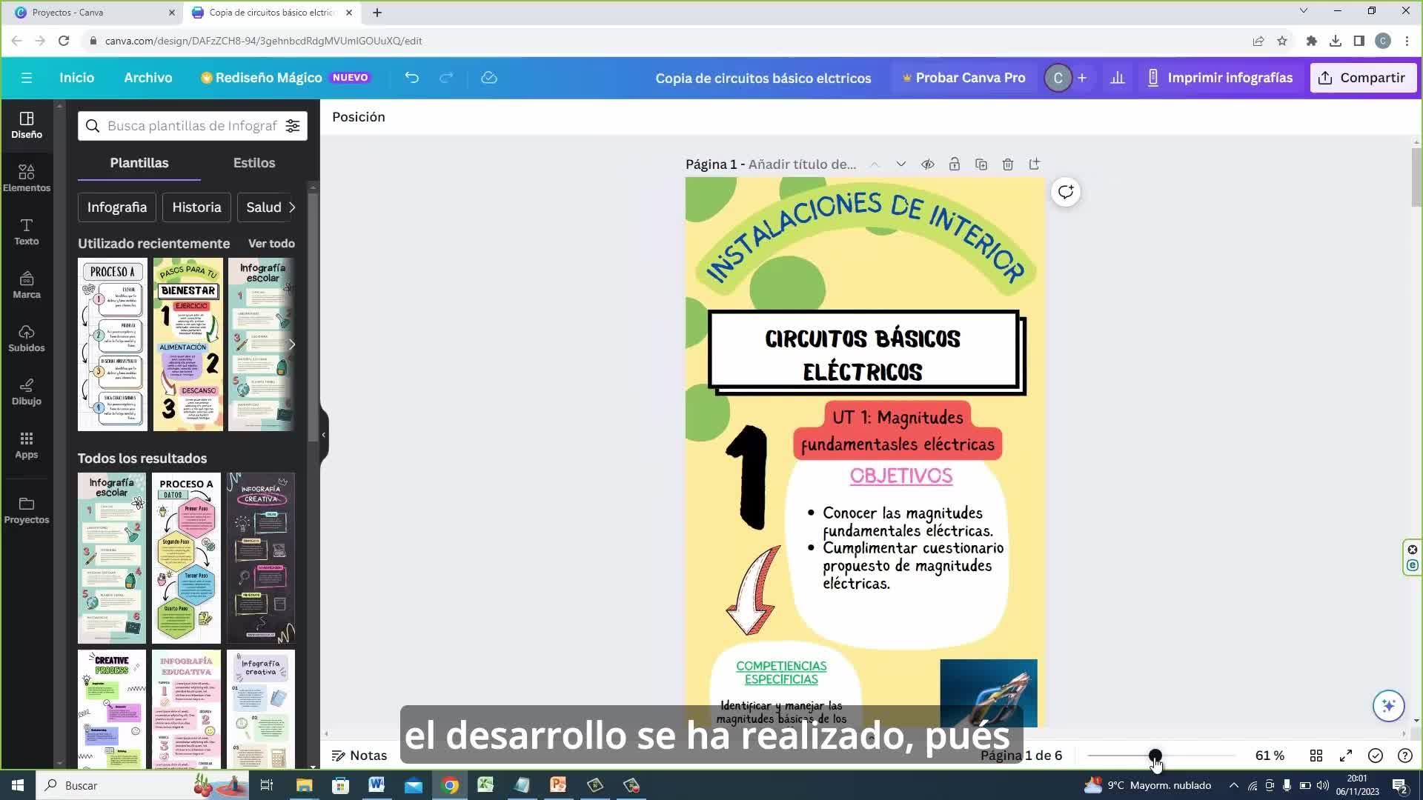Screen dimensions: 1423x800
Task: Click the undo arrow icon
Action: pos(411,78)
